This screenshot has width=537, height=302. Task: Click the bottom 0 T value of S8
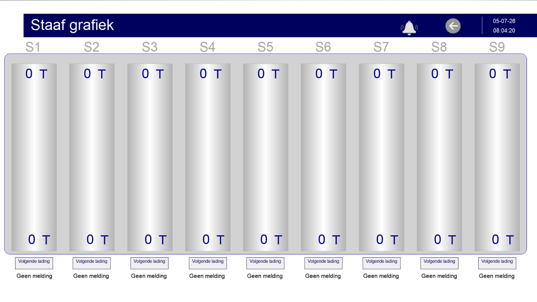(x=445, y=240)
